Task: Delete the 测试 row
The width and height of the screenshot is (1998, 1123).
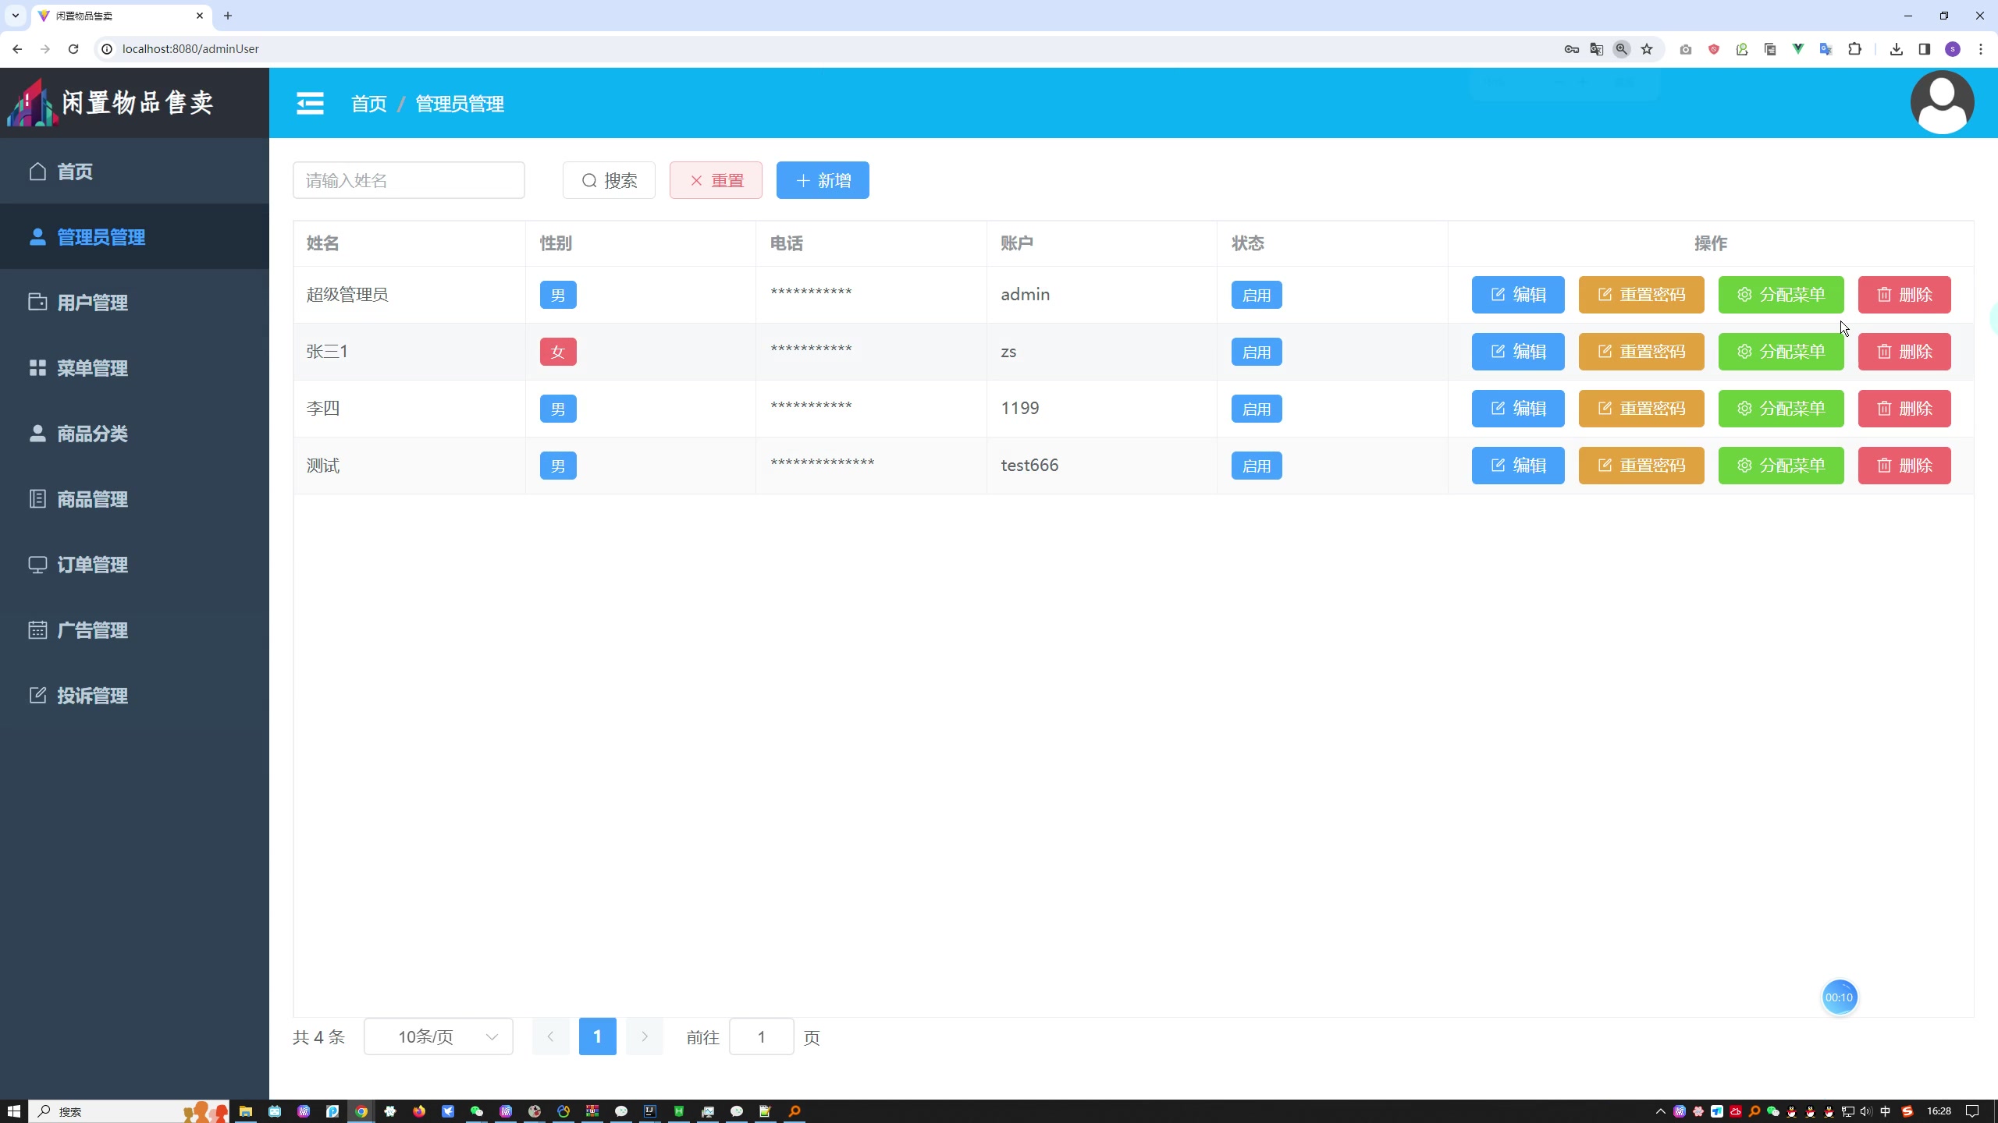Action: [x=1904, y=466]
